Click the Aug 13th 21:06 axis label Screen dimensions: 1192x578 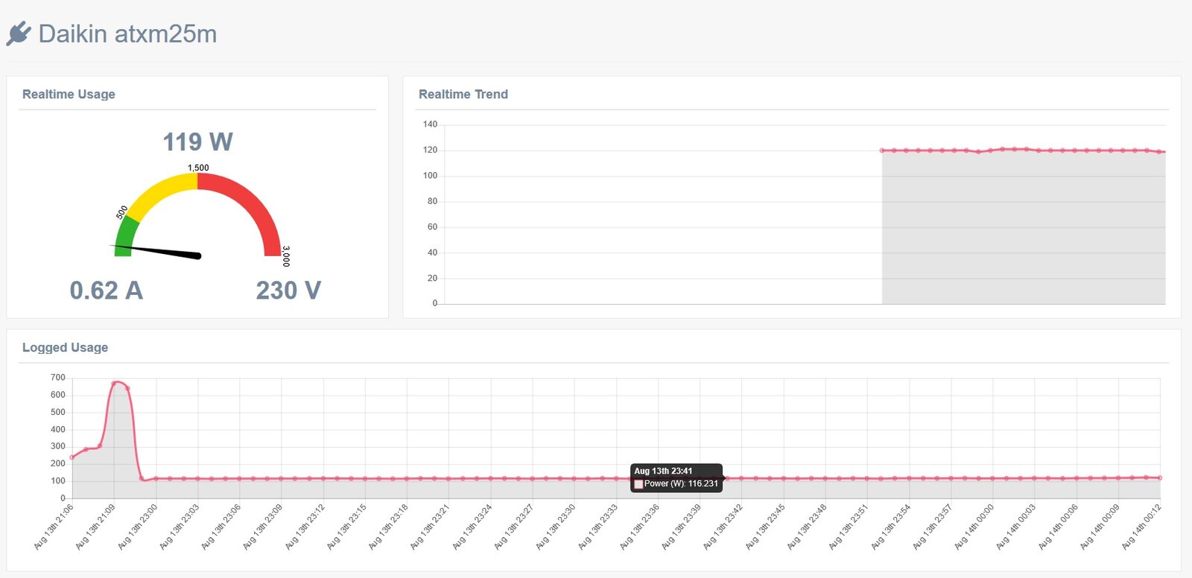54,527
